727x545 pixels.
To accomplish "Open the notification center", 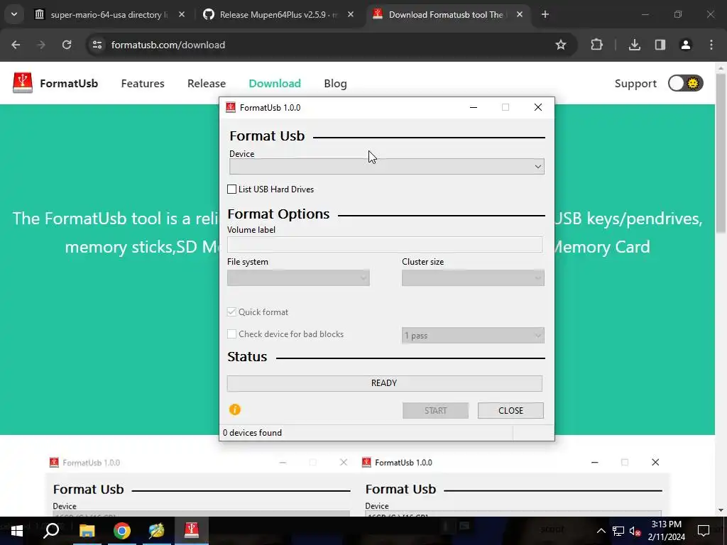I will [704, 531].
